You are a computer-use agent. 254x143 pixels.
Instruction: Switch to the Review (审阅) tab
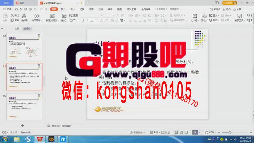tap(110, 9)
